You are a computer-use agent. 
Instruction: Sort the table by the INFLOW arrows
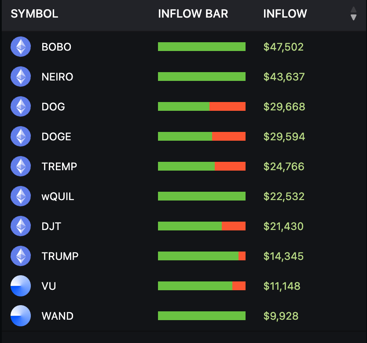[353, 14]
